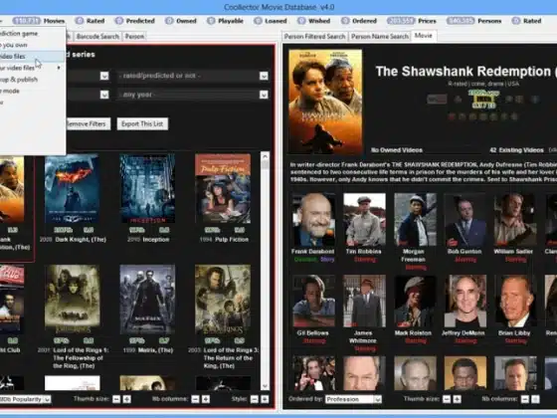Open Morgan Freeman's person photo

coord(415,220)
